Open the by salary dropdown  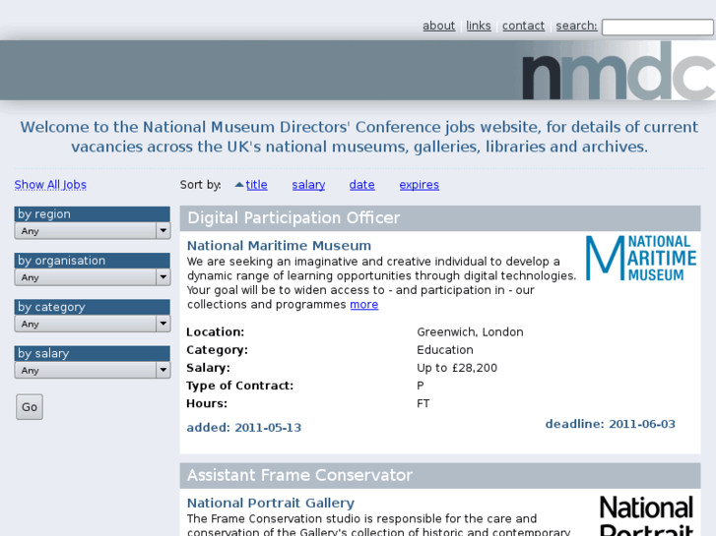tap(93, 371)
